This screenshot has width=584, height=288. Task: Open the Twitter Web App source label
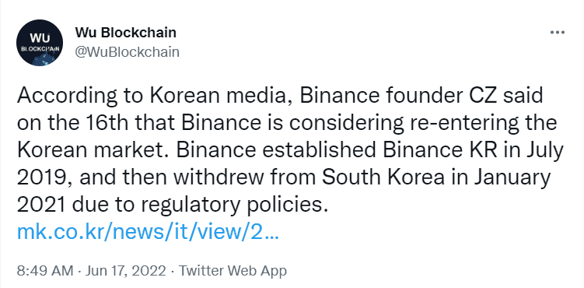(233, 271)
